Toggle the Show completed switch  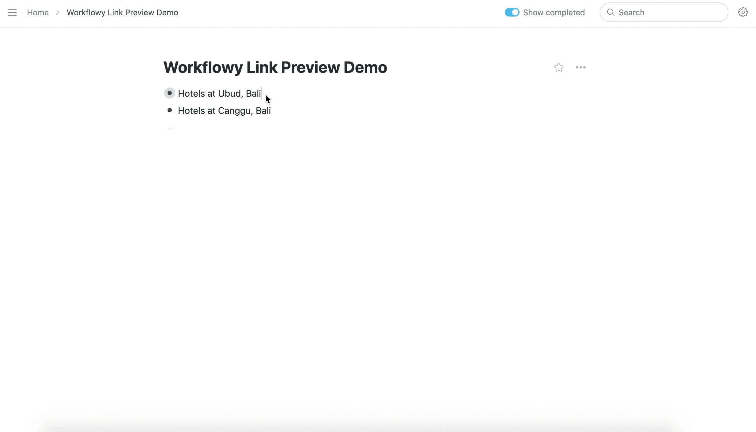coord(512,13)
